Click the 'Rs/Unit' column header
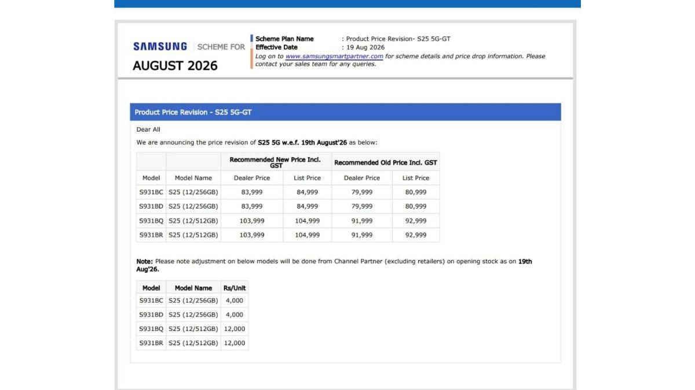The image size is (695, 390). (x=234, y=288)
